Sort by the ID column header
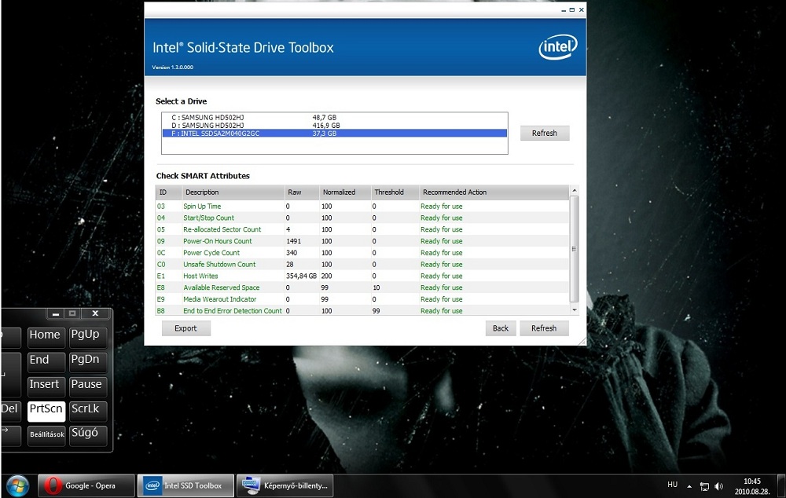Viewport: 786px width, 498px height. [x=168, y=192]
